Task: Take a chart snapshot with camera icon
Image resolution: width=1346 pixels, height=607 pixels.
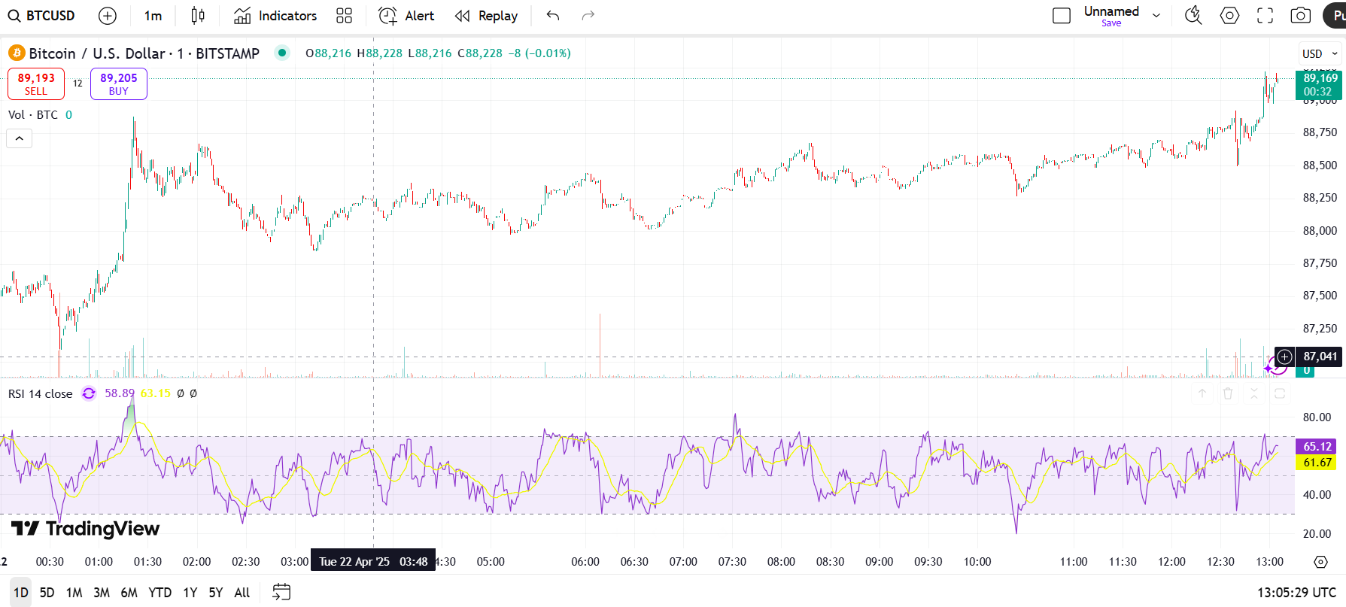Action: [1300, 16]
